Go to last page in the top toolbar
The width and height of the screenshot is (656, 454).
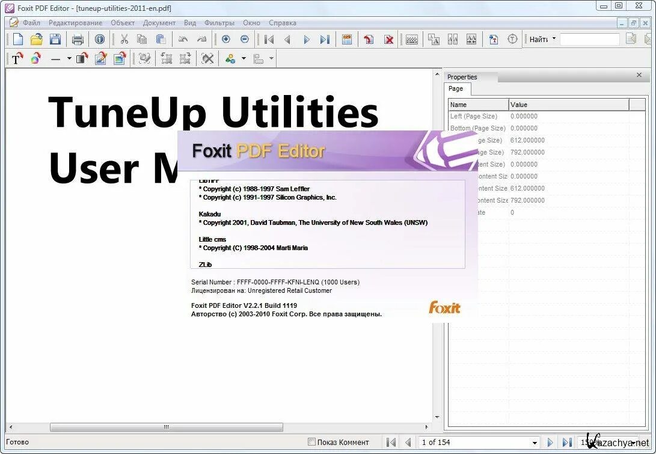tap(325, 39)
